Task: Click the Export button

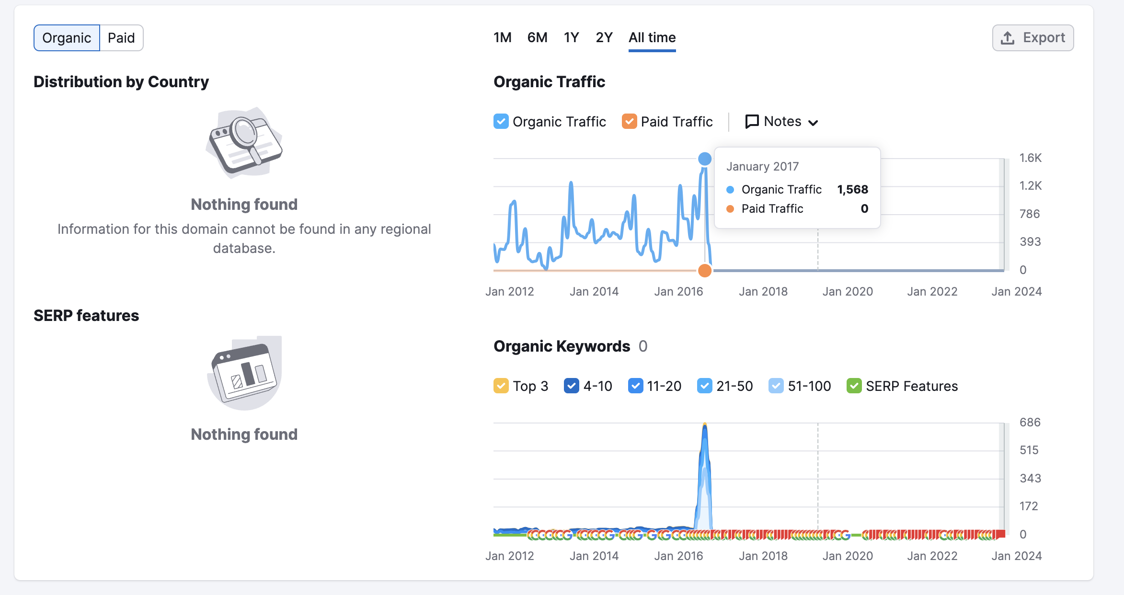Action: pos(1033,38)
